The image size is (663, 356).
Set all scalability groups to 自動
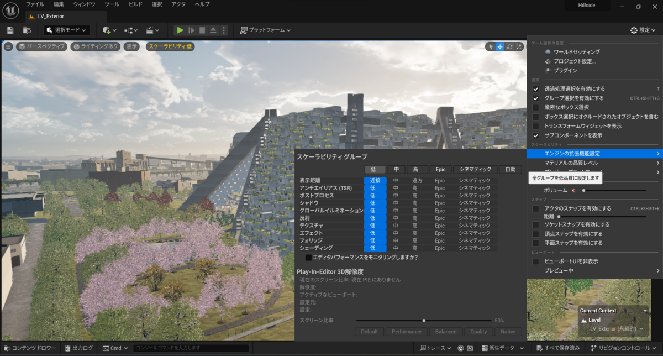(510, 169)
